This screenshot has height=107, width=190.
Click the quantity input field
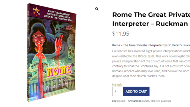click(117, 91)
